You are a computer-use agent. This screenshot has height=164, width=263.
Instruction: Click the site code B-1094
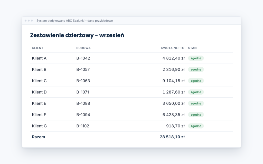click(x=83, y=115)
